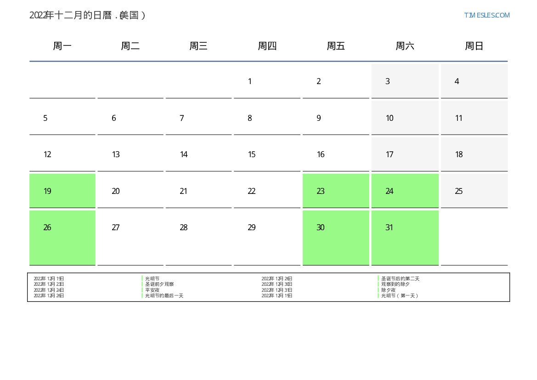This screenshot has width=537, height=380.
Task: Click the calendar title for December 2022
Action: (87, 15)
